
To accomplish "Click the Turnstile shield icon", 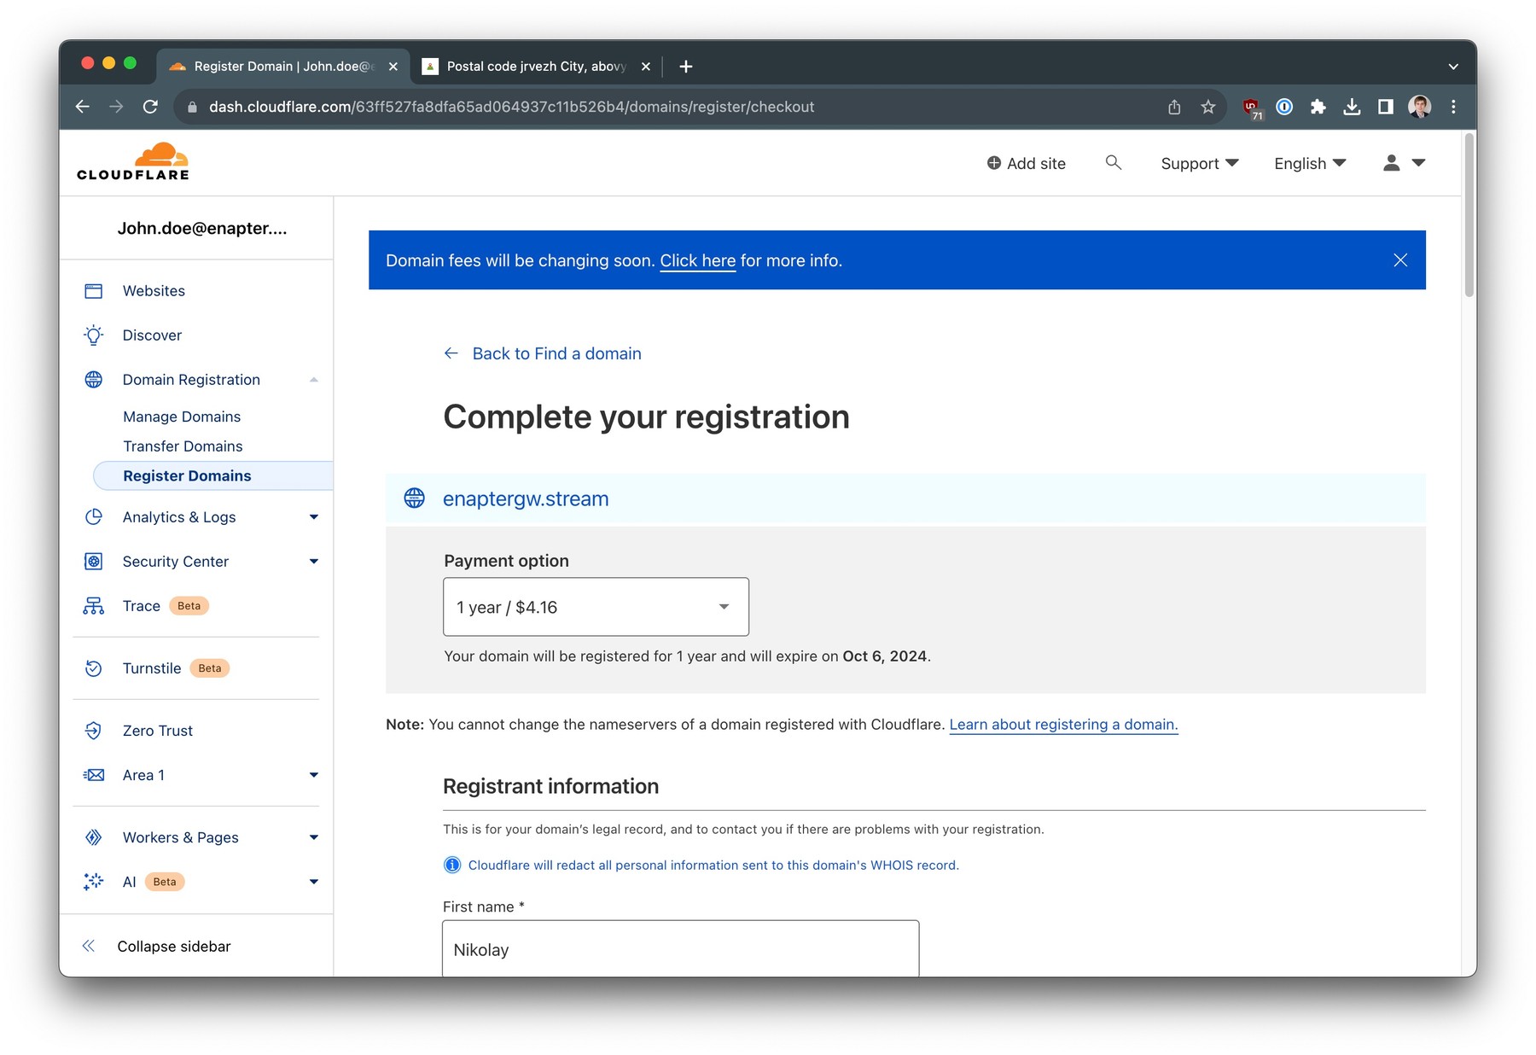I will coord(94,668).
